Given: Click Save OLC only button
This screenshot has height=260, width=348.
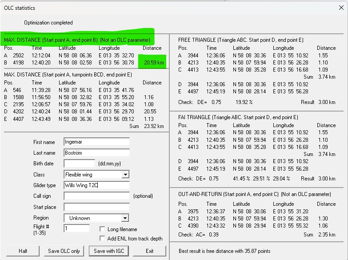Looking at the screenshot, I should (64, 251).
